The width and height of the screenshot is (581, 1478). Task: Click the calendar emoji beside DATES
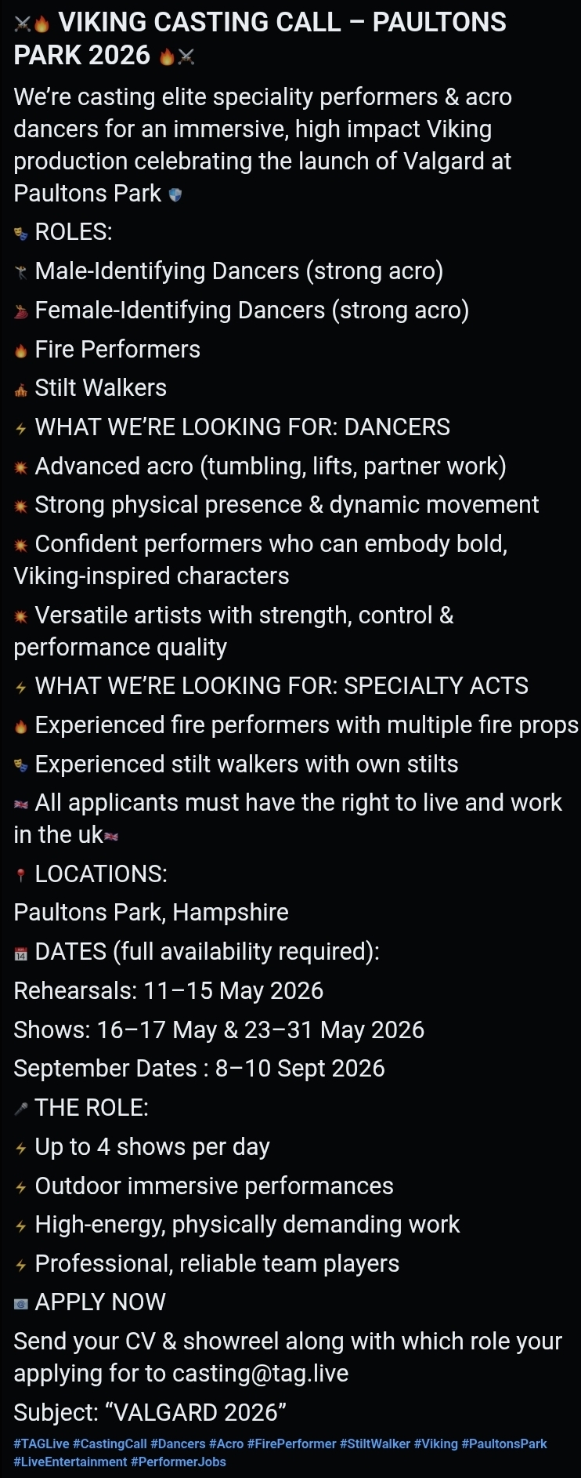(21, 953)
